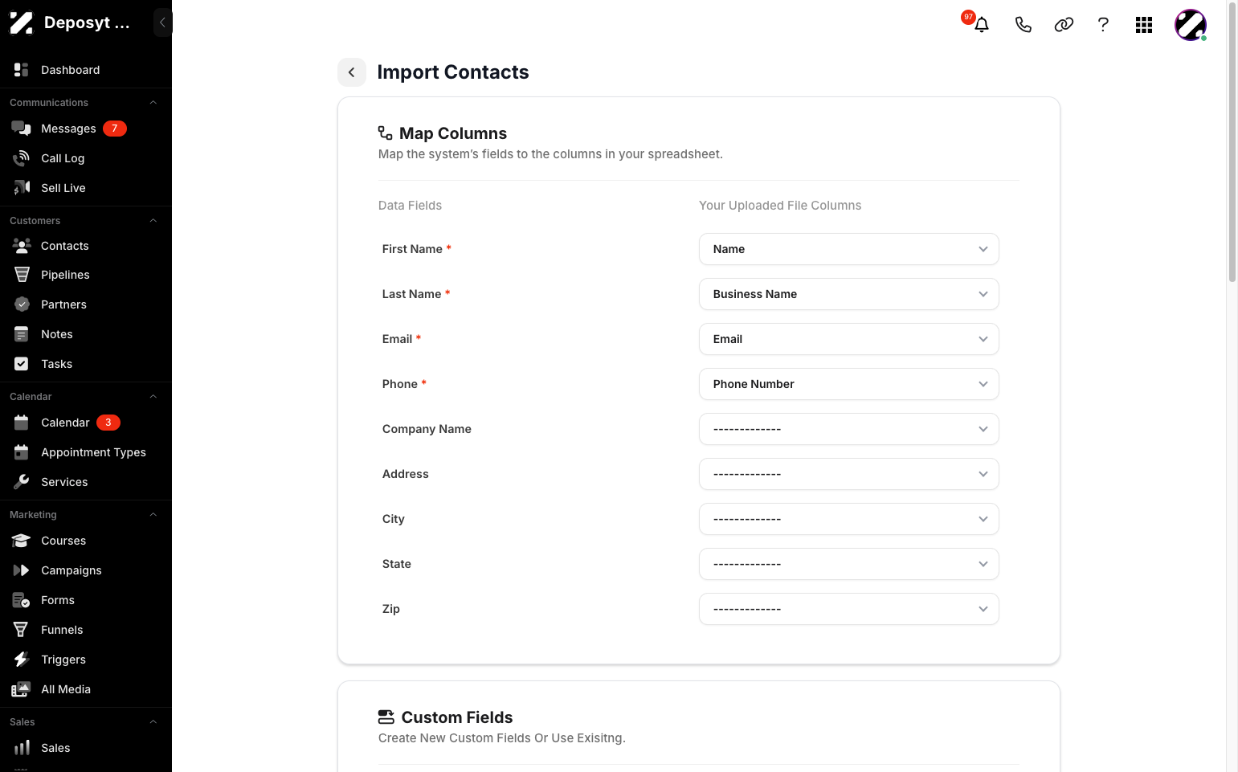The width and height of the screenshot is (1238, 772).
Task: Click the Appointment Types sidebar icon
Action: [x=22, y=452]
